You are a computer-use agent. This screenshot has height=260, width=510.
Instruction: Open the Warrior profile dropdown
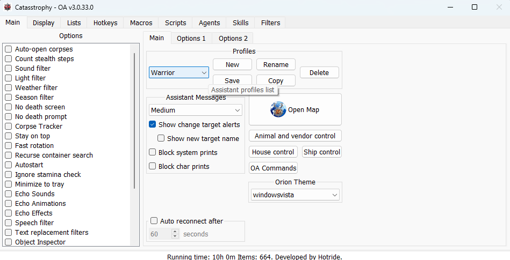click(179, 72)
